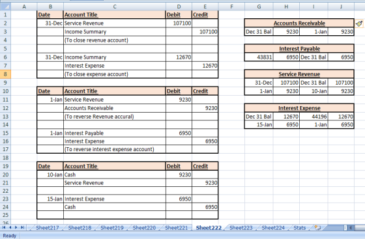365x239 pixels.
Task: Open the Sheet218 tab
Action: (x=80, y=228)
